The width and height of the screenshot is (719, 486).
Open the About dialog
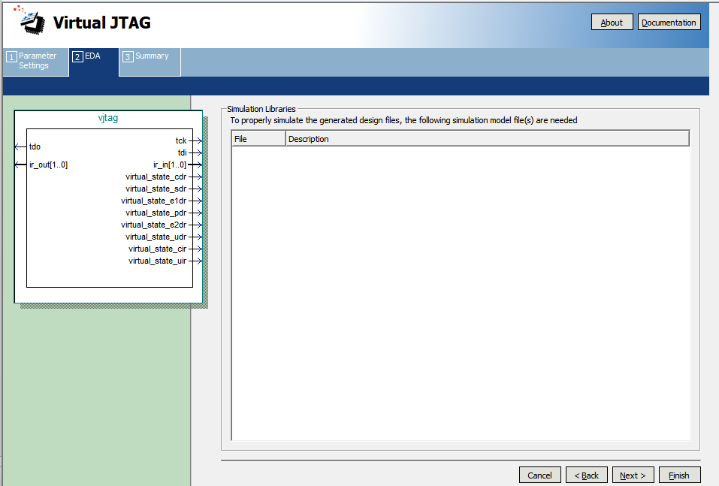(612, 23)
